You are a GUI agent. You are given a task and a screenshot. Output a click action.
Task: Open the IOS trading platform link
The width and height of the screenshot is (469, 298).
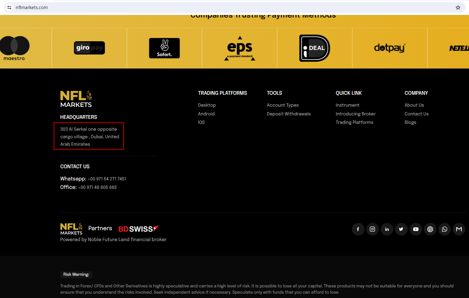(201, 122)
